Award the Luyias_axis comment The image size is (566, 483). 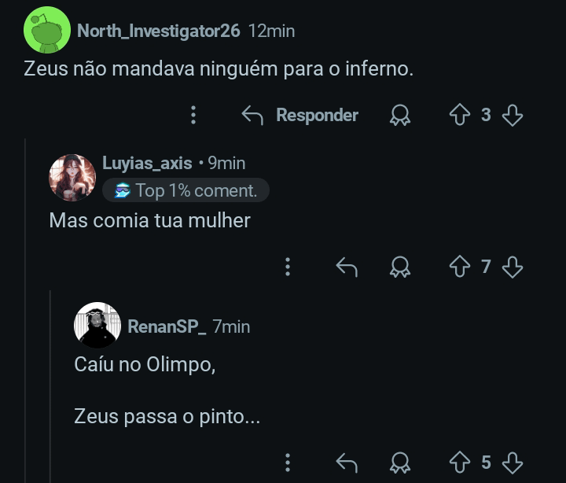coord(400,267)
